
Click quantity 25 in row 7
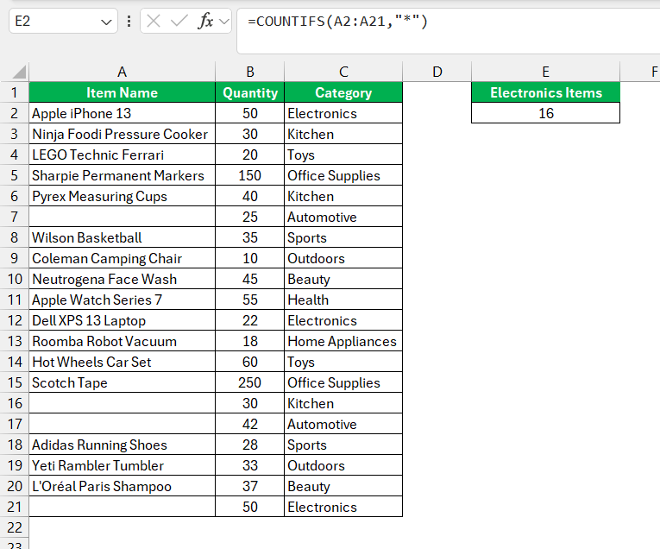tap(250, 217)
